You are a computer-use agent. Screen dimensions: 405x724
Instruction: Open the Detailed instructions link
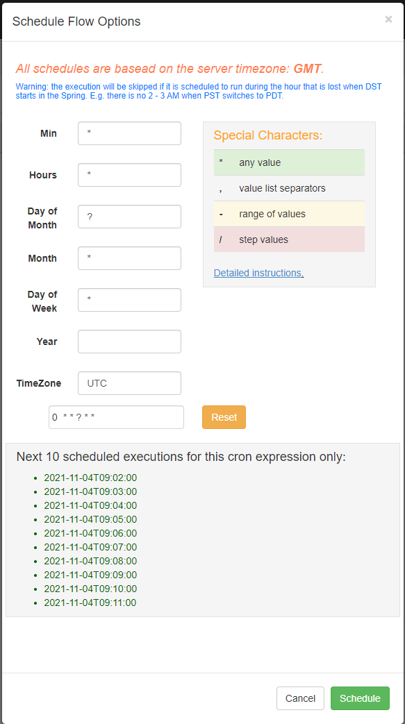(x=258, y=273)
